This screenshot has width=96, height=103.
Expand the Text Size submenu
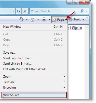click(34, 82)
